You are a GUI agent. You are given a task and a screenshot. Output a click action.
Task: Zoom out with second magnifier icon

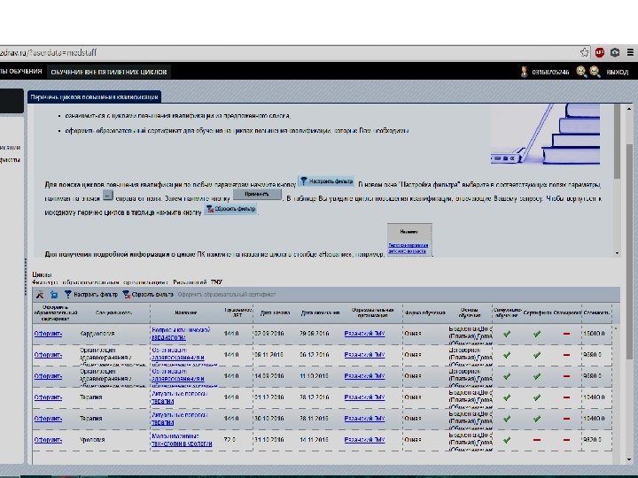[x=595, y=72]
